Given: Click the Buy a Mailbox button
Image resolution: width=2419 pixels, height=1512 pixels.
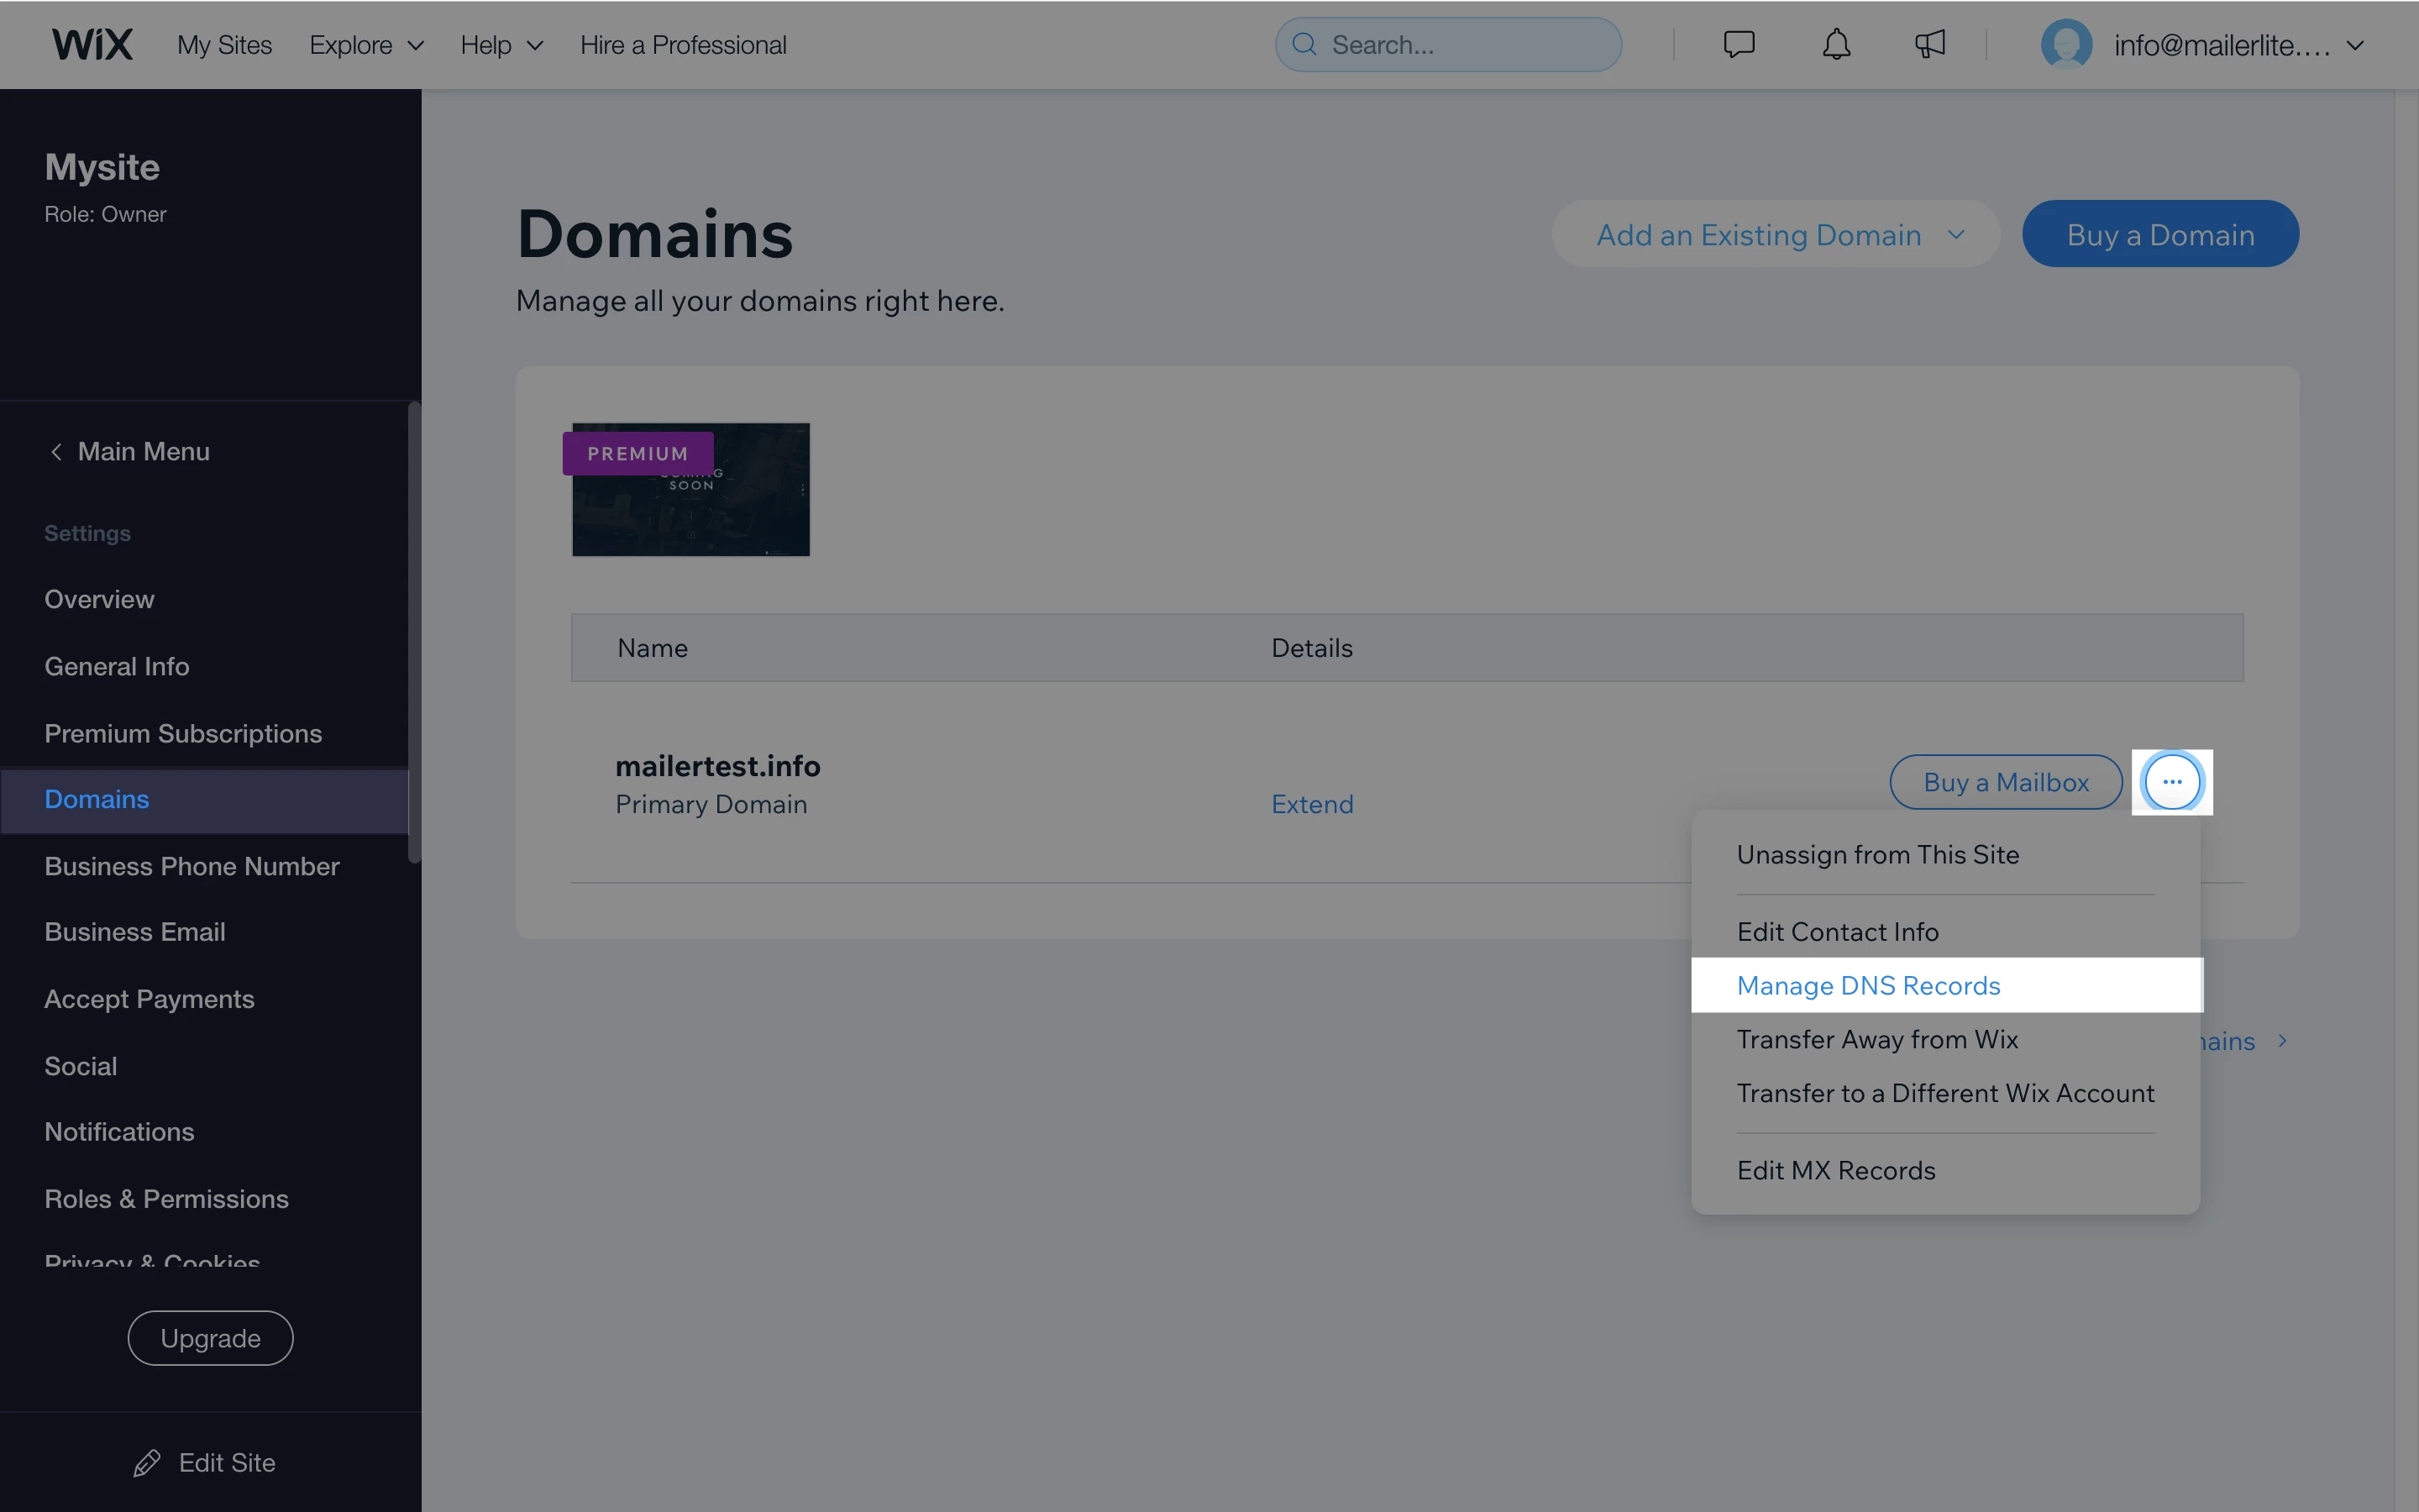Looking at the screenshot, I should pos(2005,782).
